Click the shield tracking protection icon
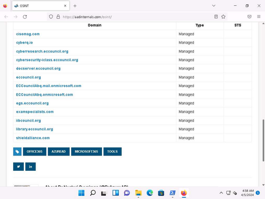Viewport: 265px width, 199px height. 51,17
